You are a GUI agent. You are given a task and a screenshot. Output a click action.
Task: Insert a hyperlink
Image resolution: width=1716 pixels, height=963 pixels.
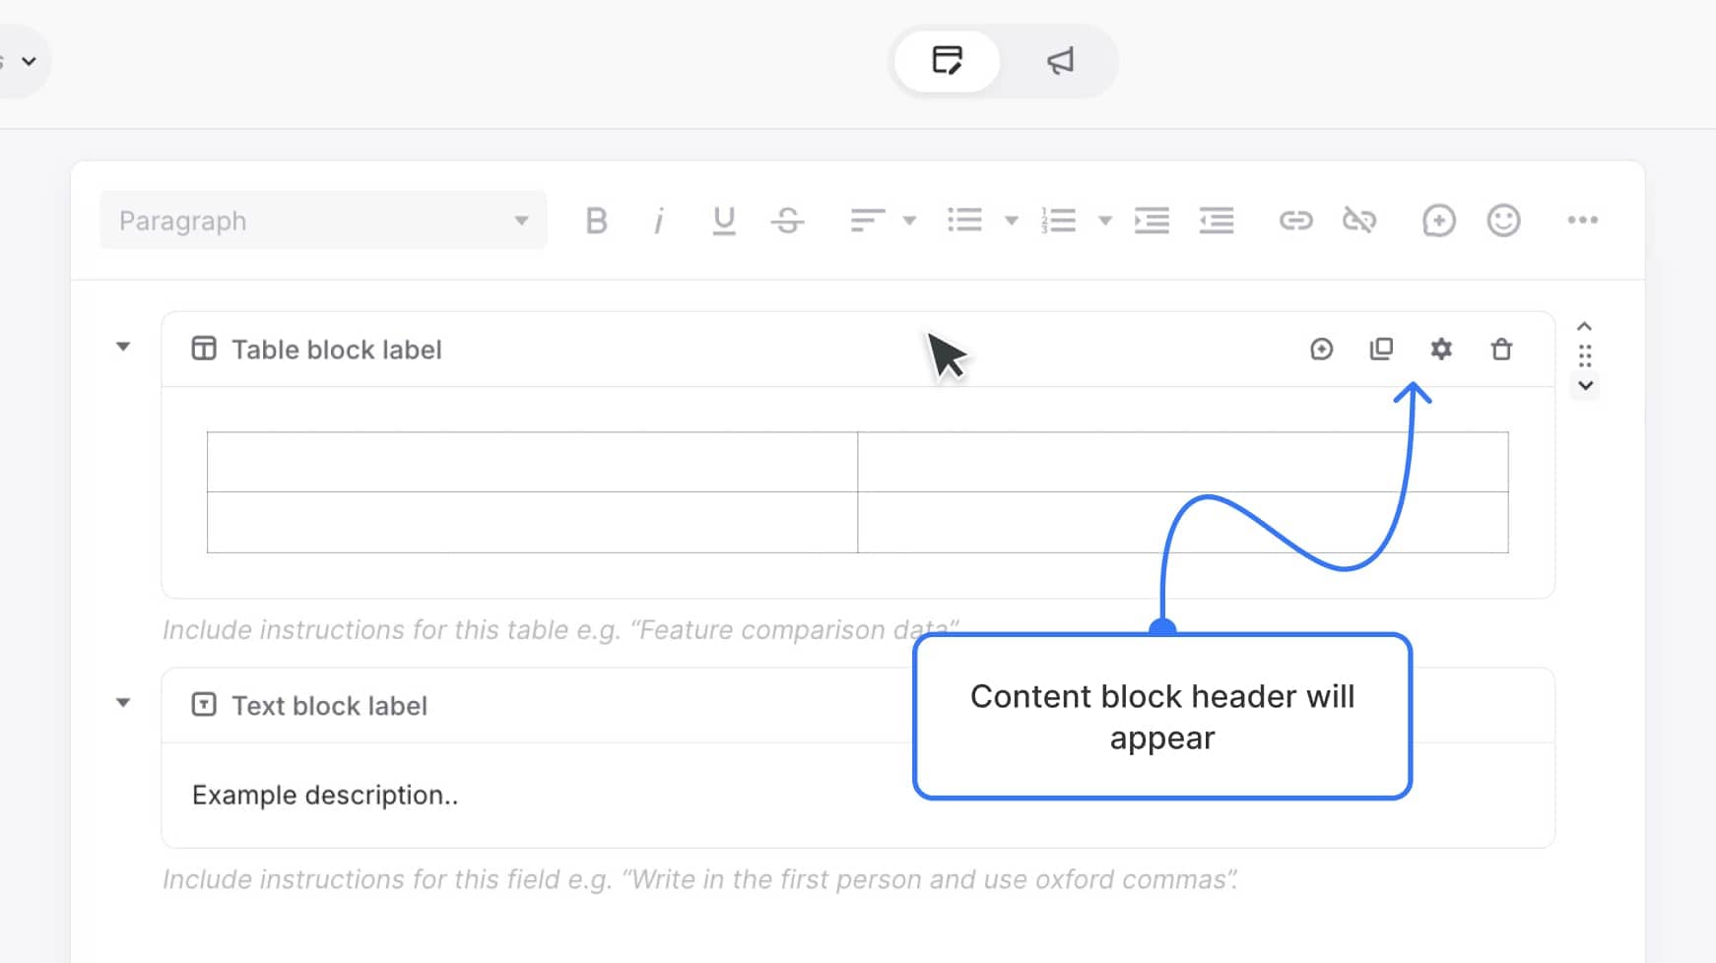click(1295, 221)
